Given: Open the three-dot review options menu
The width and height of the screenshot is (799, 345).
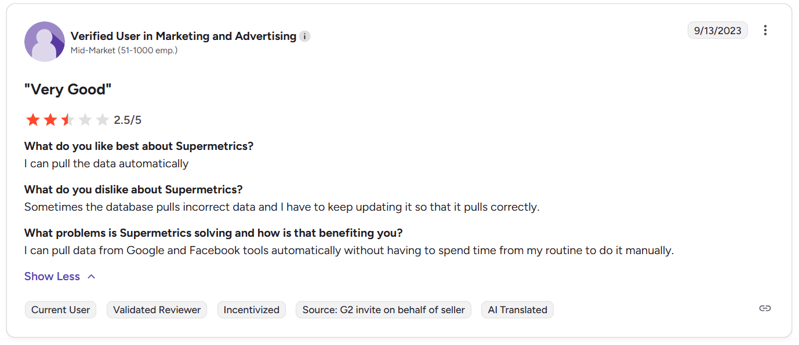Looking at the screenshot, I should (x=765, y=30).
